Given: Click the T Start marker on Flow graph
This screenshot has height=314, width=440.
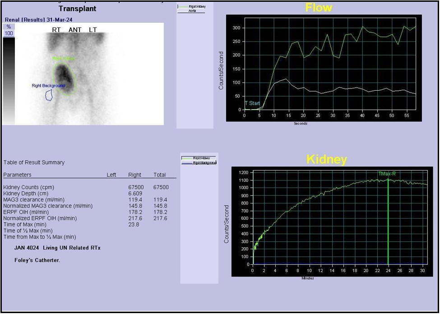Looking at the screenshot, I should pyautogui.click(x=252, y=103).
